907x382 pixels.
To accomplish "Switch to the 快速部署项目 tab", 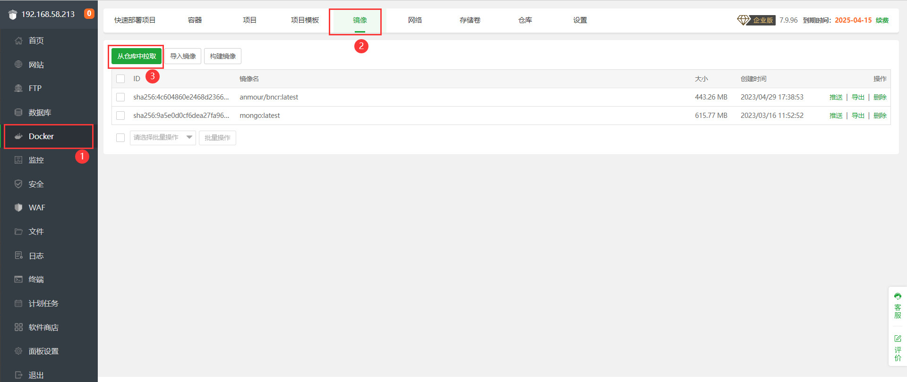I will click(x=135, y=20).
